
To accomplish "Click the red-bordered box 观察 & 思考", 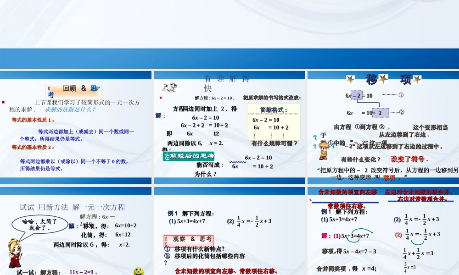I will 189,241.
